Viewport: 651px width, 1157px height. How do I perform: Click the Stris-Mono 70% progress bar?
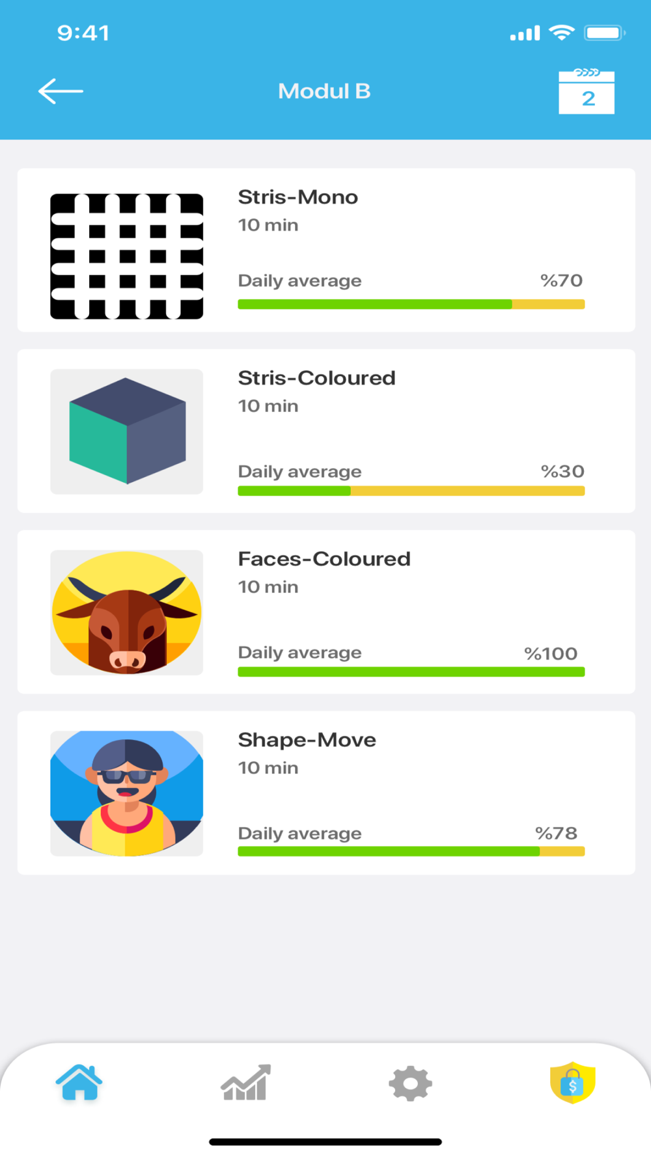[411, 304]
